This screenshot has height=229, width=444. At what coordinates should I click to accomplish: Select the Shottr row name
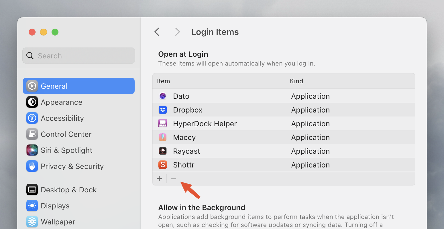[184, 165]
